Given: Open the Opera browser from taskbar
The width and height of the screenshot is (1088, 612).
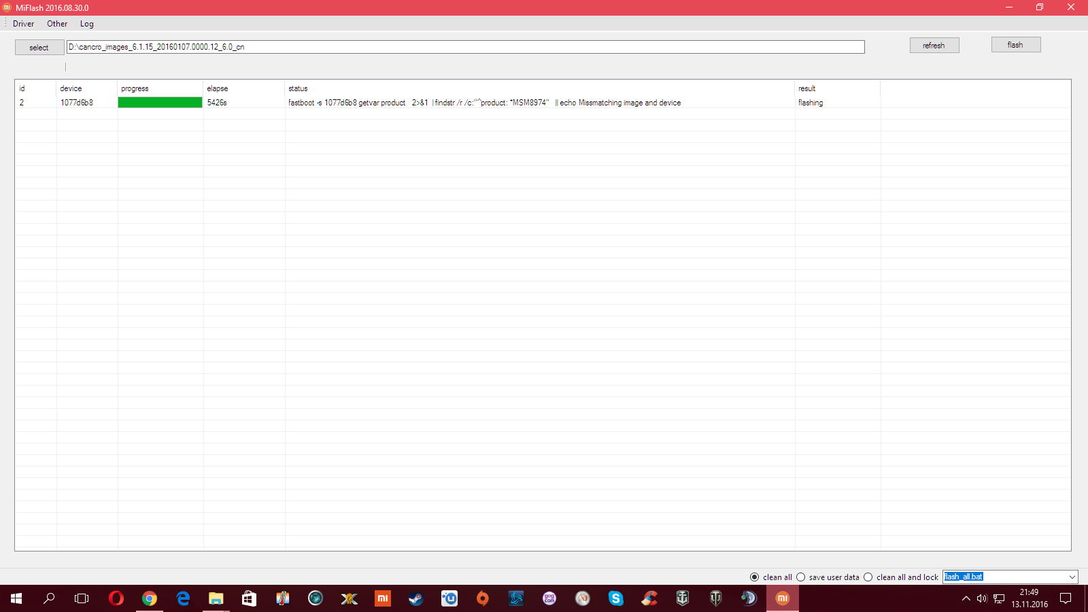Looking at the screenshot, I should [x=116, y=598].
